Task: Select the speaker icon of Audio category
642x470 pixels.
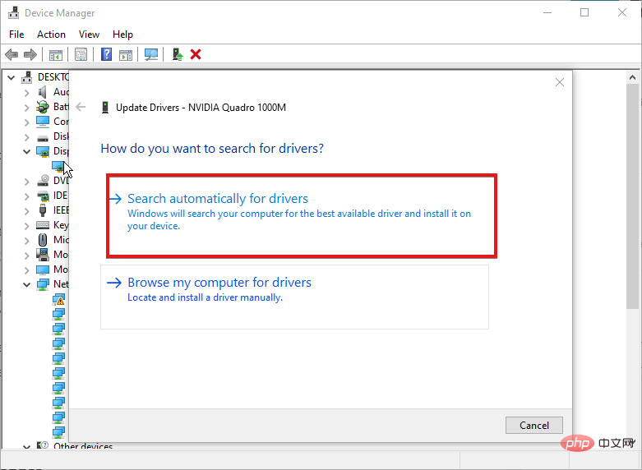Action: point(42,92)
